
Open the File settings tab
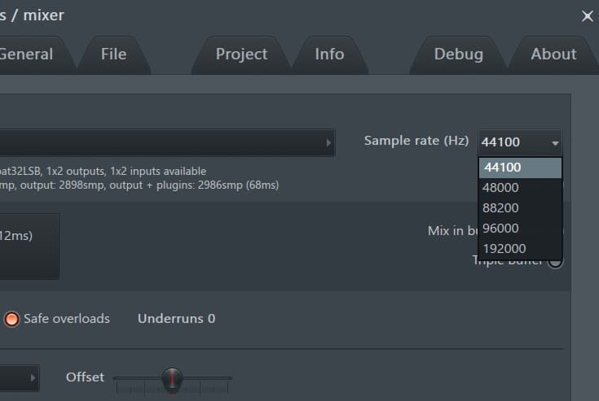pyautogui.click(x=113, y=54)
